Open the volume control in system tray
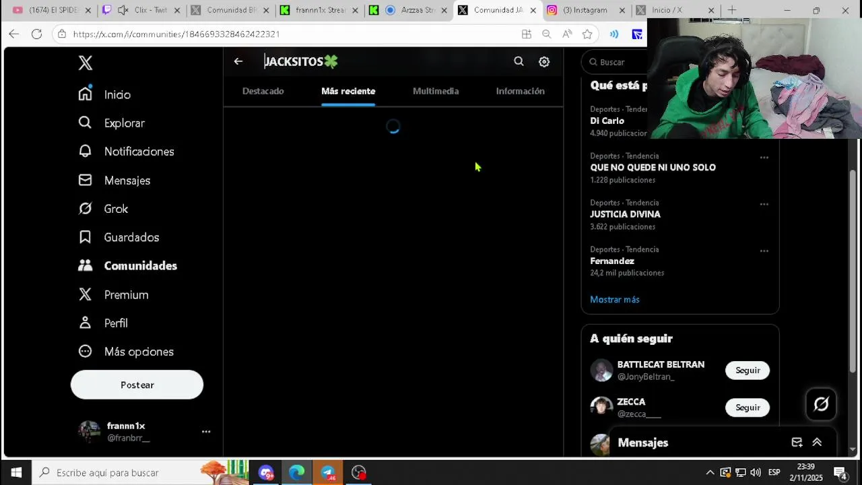This screenshot has height=485, width=862. pos(756,472)
